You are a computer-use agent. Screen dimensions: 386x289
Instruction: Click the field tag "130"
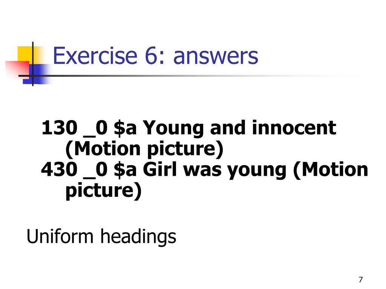59,128
